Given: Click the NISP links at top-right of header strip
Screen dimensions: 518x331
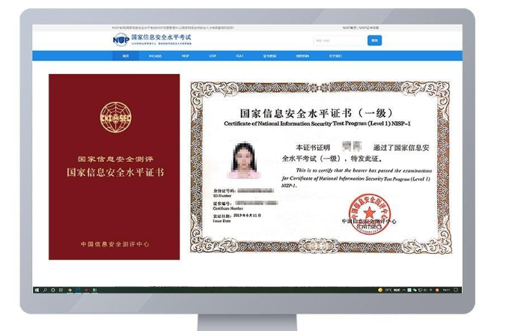Looking at the screenshot, I should tap(361, 28).
